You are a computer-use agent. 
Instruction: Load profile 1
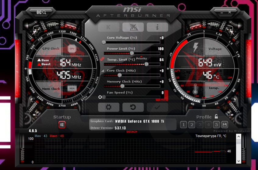point(183,125)
